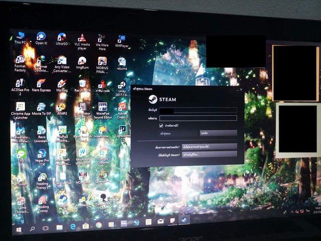This screenshot has width=321, height=241.
Task: Launch the Audacity desktop shortcut
Action: [x=83, y=201]
